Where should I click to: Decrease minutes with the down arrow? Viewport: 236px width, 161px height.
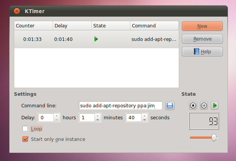tap(97, 120)
